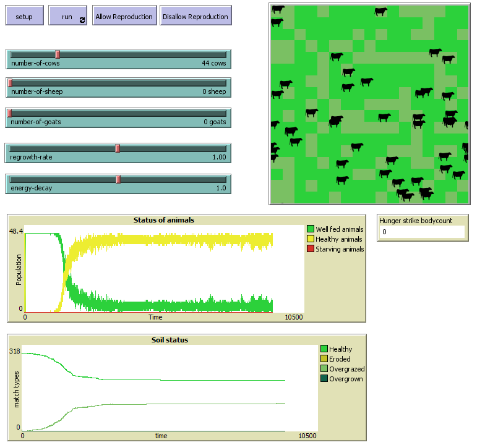Click the Healthy soil legend swatch

pyautogui.click(x=324, y=349)
